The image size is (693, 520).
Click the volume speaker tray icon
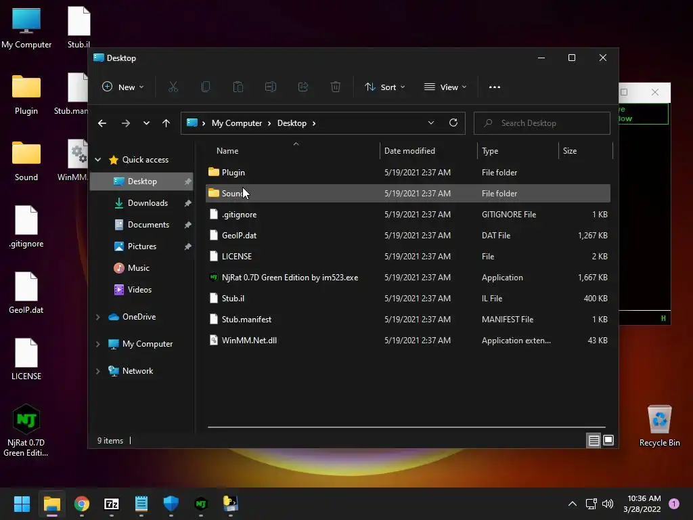tap(608, 504)
